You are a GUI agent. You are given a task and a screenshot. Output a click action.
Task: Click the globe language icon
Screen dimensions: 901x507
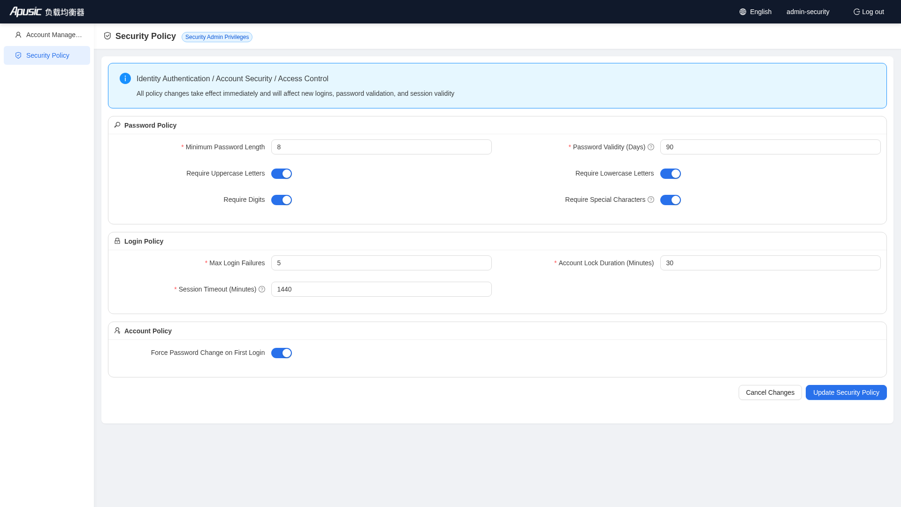click(x=743, y=12)
